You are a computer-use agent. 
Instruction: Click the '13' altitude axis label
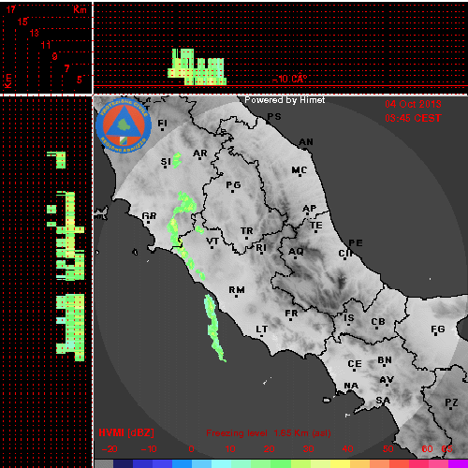(35, 33)
